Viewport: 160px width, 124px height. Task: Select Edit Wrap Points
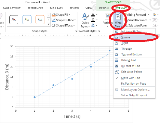click(x=134, y=72)
